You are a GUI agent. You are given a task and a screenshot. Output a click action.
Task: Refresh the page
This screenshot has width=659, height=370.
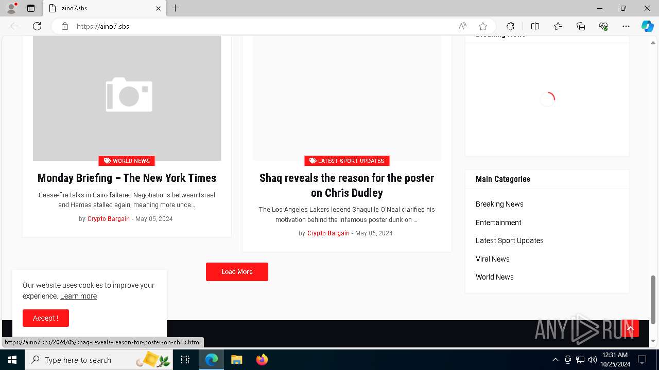click(37, 26)
